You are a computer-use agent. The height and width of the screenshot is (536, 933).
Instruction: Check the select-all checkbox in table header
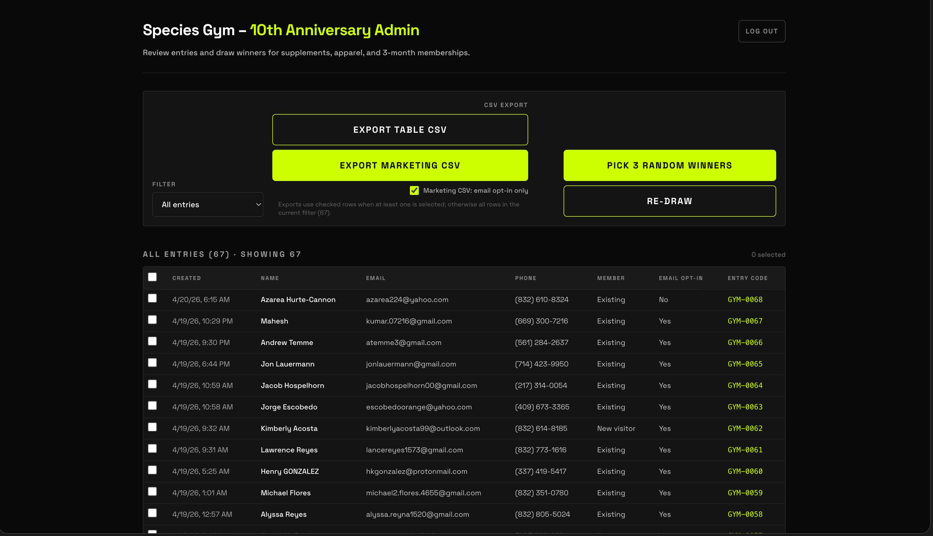152,277
